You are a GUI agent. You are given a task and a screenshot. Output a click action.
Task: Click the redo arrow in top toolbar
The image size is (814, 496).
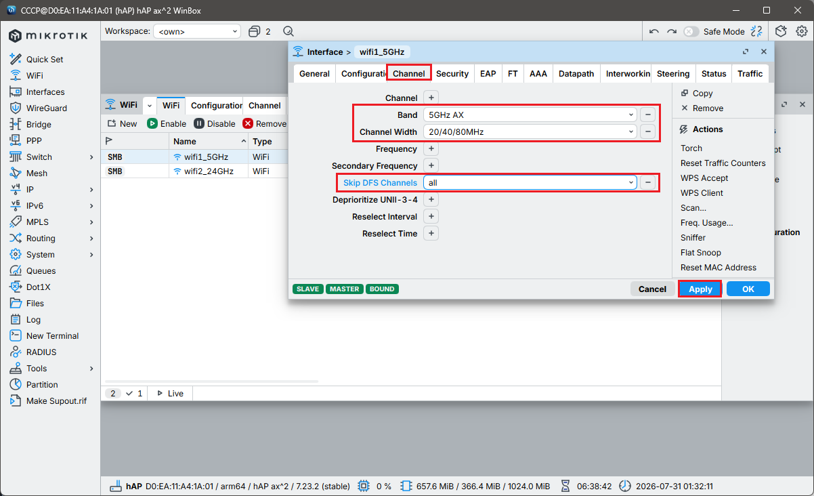pyautogui.click(x=671, y=31)
